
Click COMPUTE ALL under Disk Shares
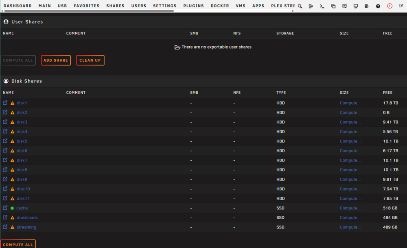(18, 244)
